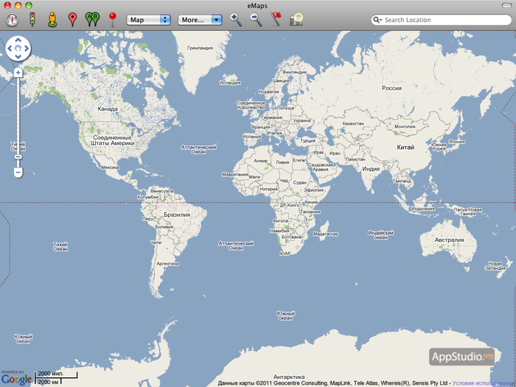Viewport: 516px width, 387px height.
Task: Click the red flag toolbar icon
Action: (x=276, y=19)
